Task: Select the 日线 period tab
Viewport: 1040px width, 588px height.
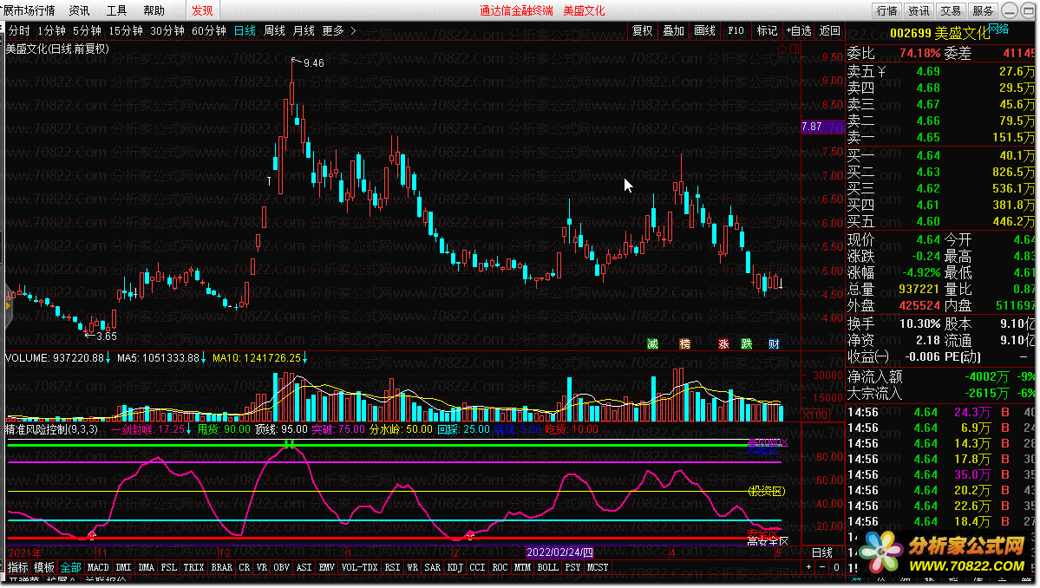Action: click(x=245, y=30)
